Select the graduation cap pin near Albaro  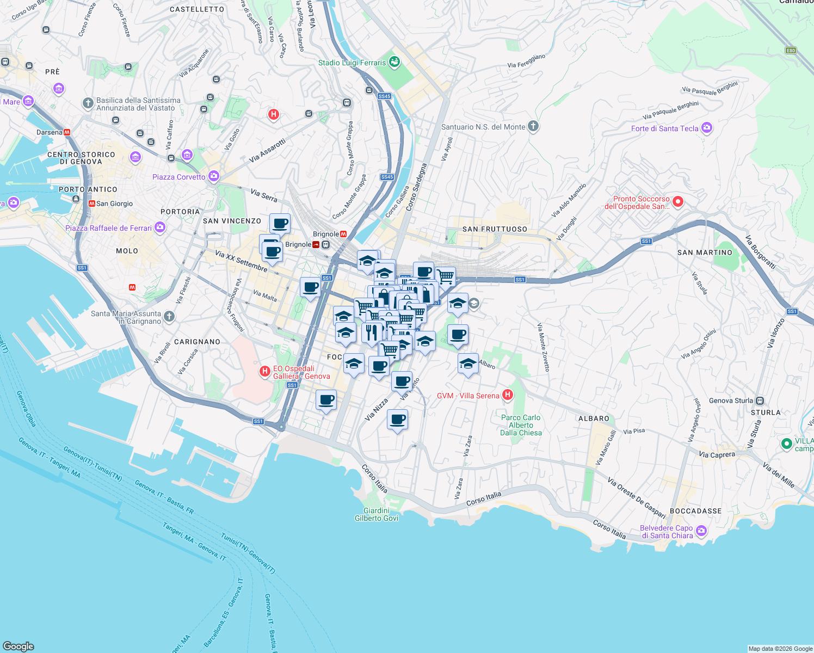point(467,364)
